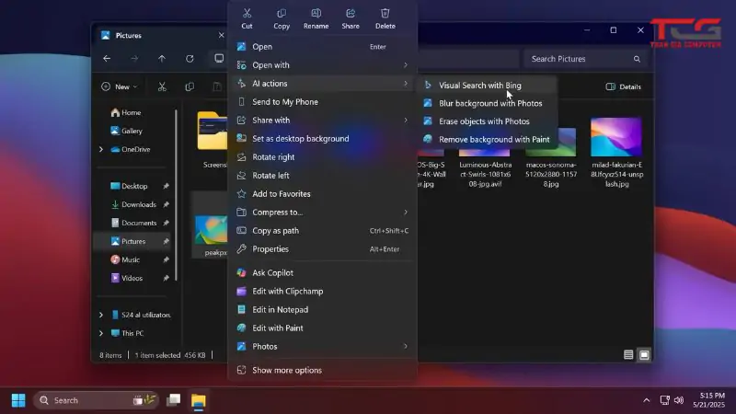Choose Set as desktop background
The height and width of the screenshot is (414, 736).
(x=323, y=139)
